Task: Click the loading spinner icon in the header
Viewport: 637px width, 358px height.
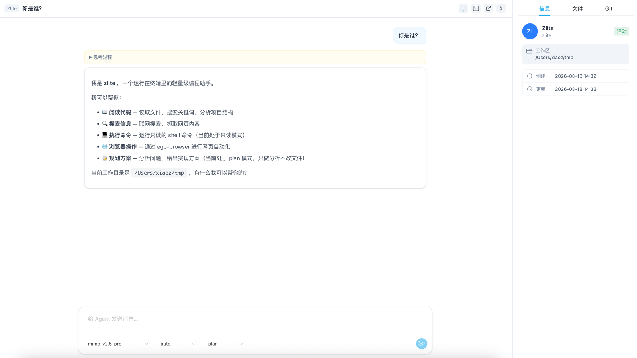Action: coord(463,8)
